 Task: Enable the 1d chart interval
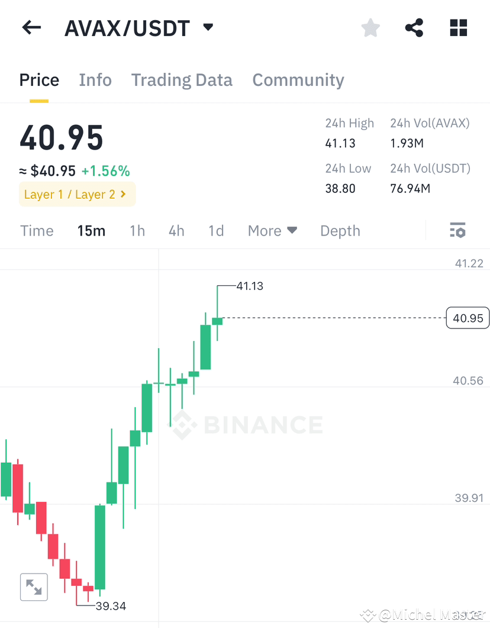pos(215,231)
